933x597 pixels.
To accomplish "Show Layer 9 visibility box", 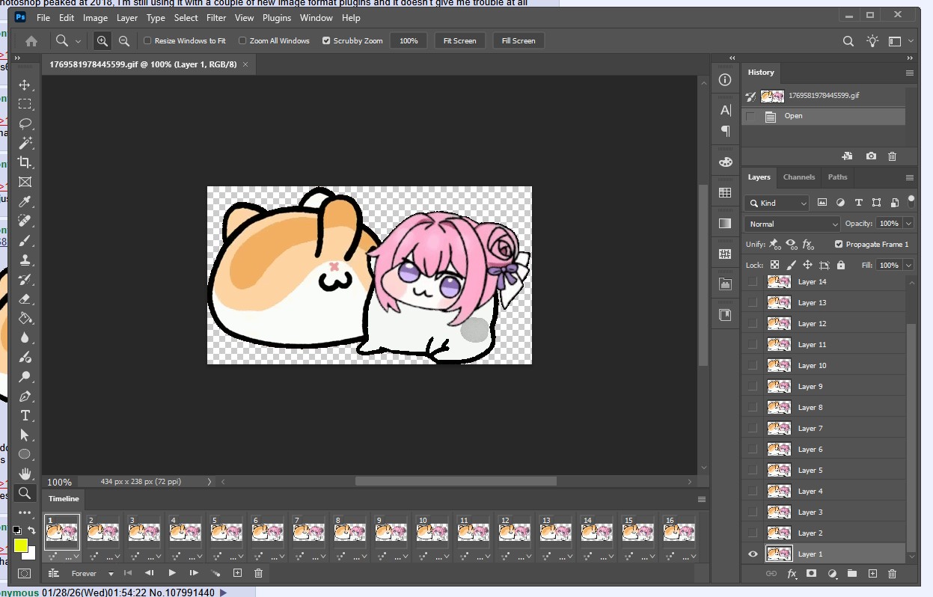I will click(x=753, y=387).
